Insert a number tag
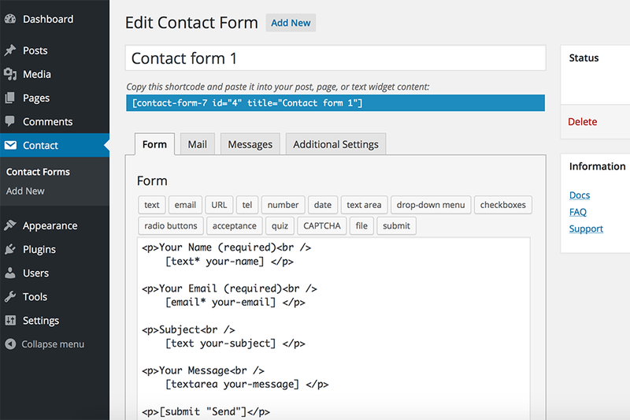This screenshot has height=420, width=630. 283,205
